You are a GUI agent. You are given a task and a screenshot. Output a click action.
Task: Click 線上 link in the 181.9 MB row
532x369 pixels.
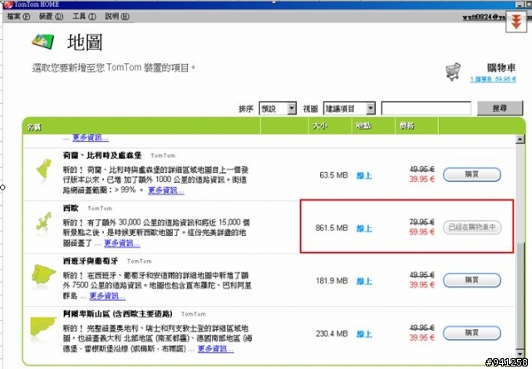[364, 282]
